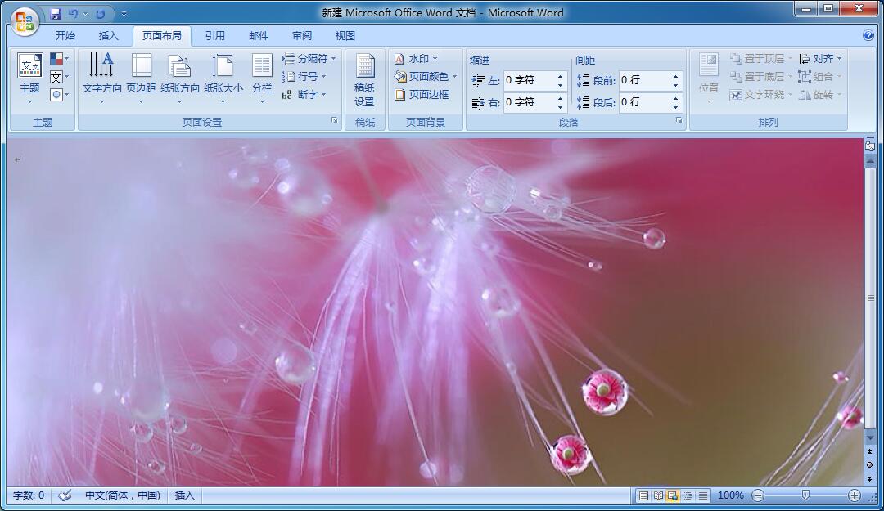
Task: Expand the 水印 (watermark) dropdown
Action: (417, 59)
